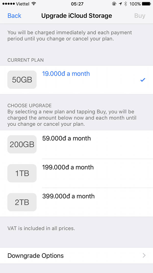Open the Downgrade Options chevron
The height and width of the screenshot is (273, 153).
click(x=144, y=255)
